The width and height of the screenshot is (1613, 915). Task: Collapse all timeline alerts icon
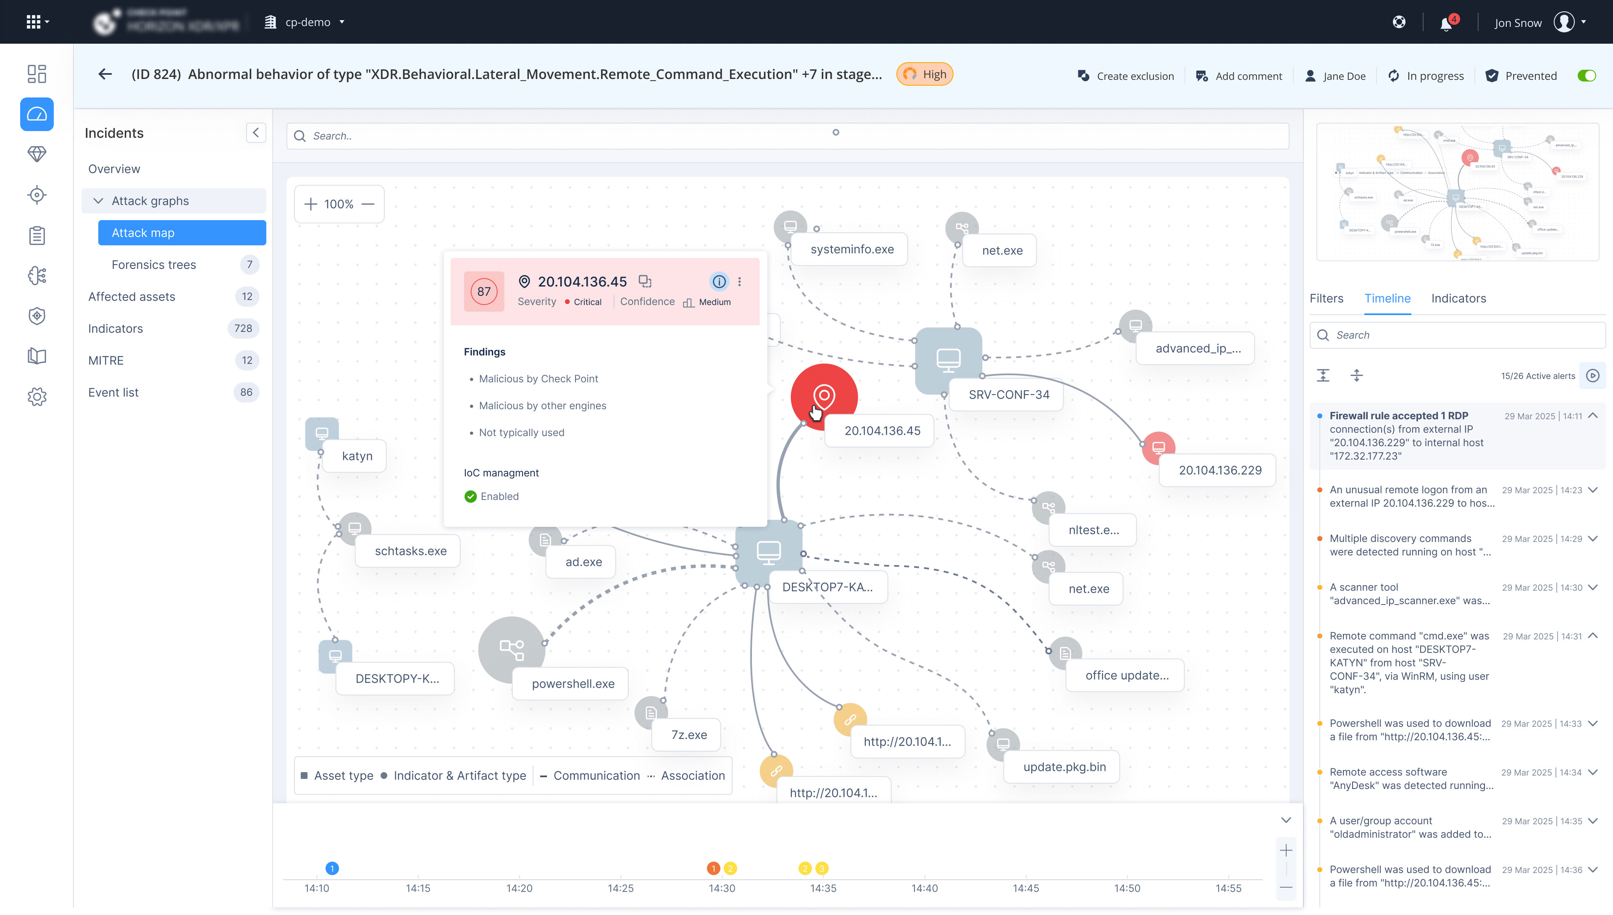pos(1323,375)
